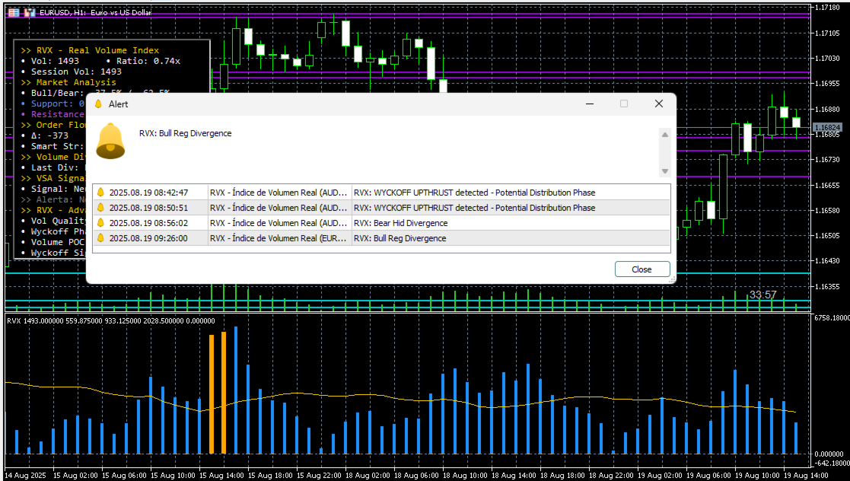The height and width of the screenshot is (481, 850).
Task: Click price axis label 1.16580
Action: (827, 210)
